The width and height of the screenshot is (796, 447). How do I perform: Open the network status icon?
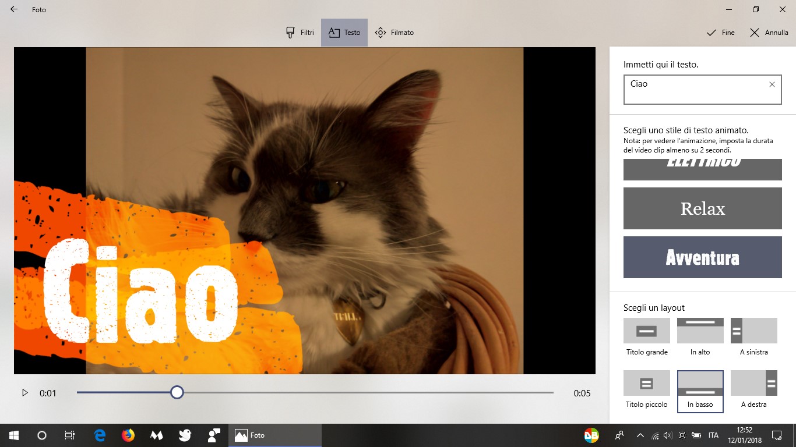[655, 435]
